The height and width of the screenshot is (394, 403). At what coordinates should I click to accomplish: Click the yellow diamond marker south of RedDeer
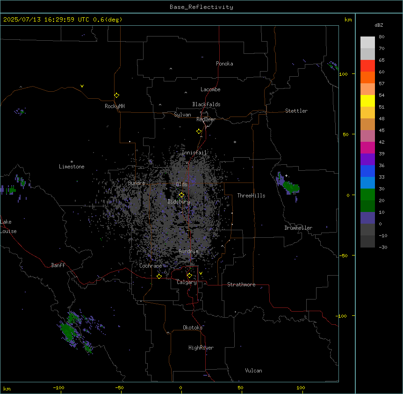[x=199, y=131]
